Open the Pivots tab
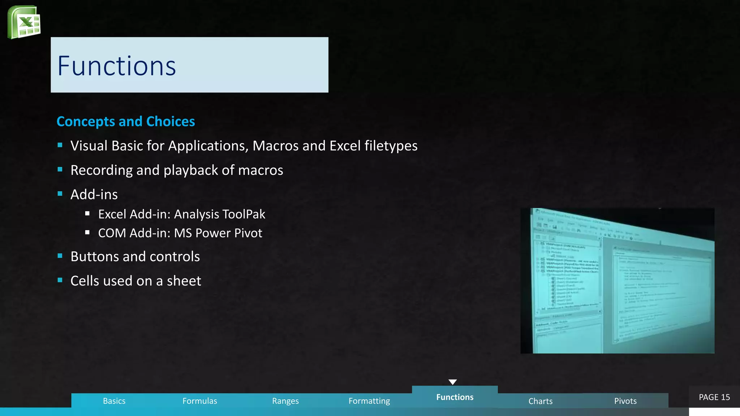Viewport: 740px width, 416px height. [625, 401]
